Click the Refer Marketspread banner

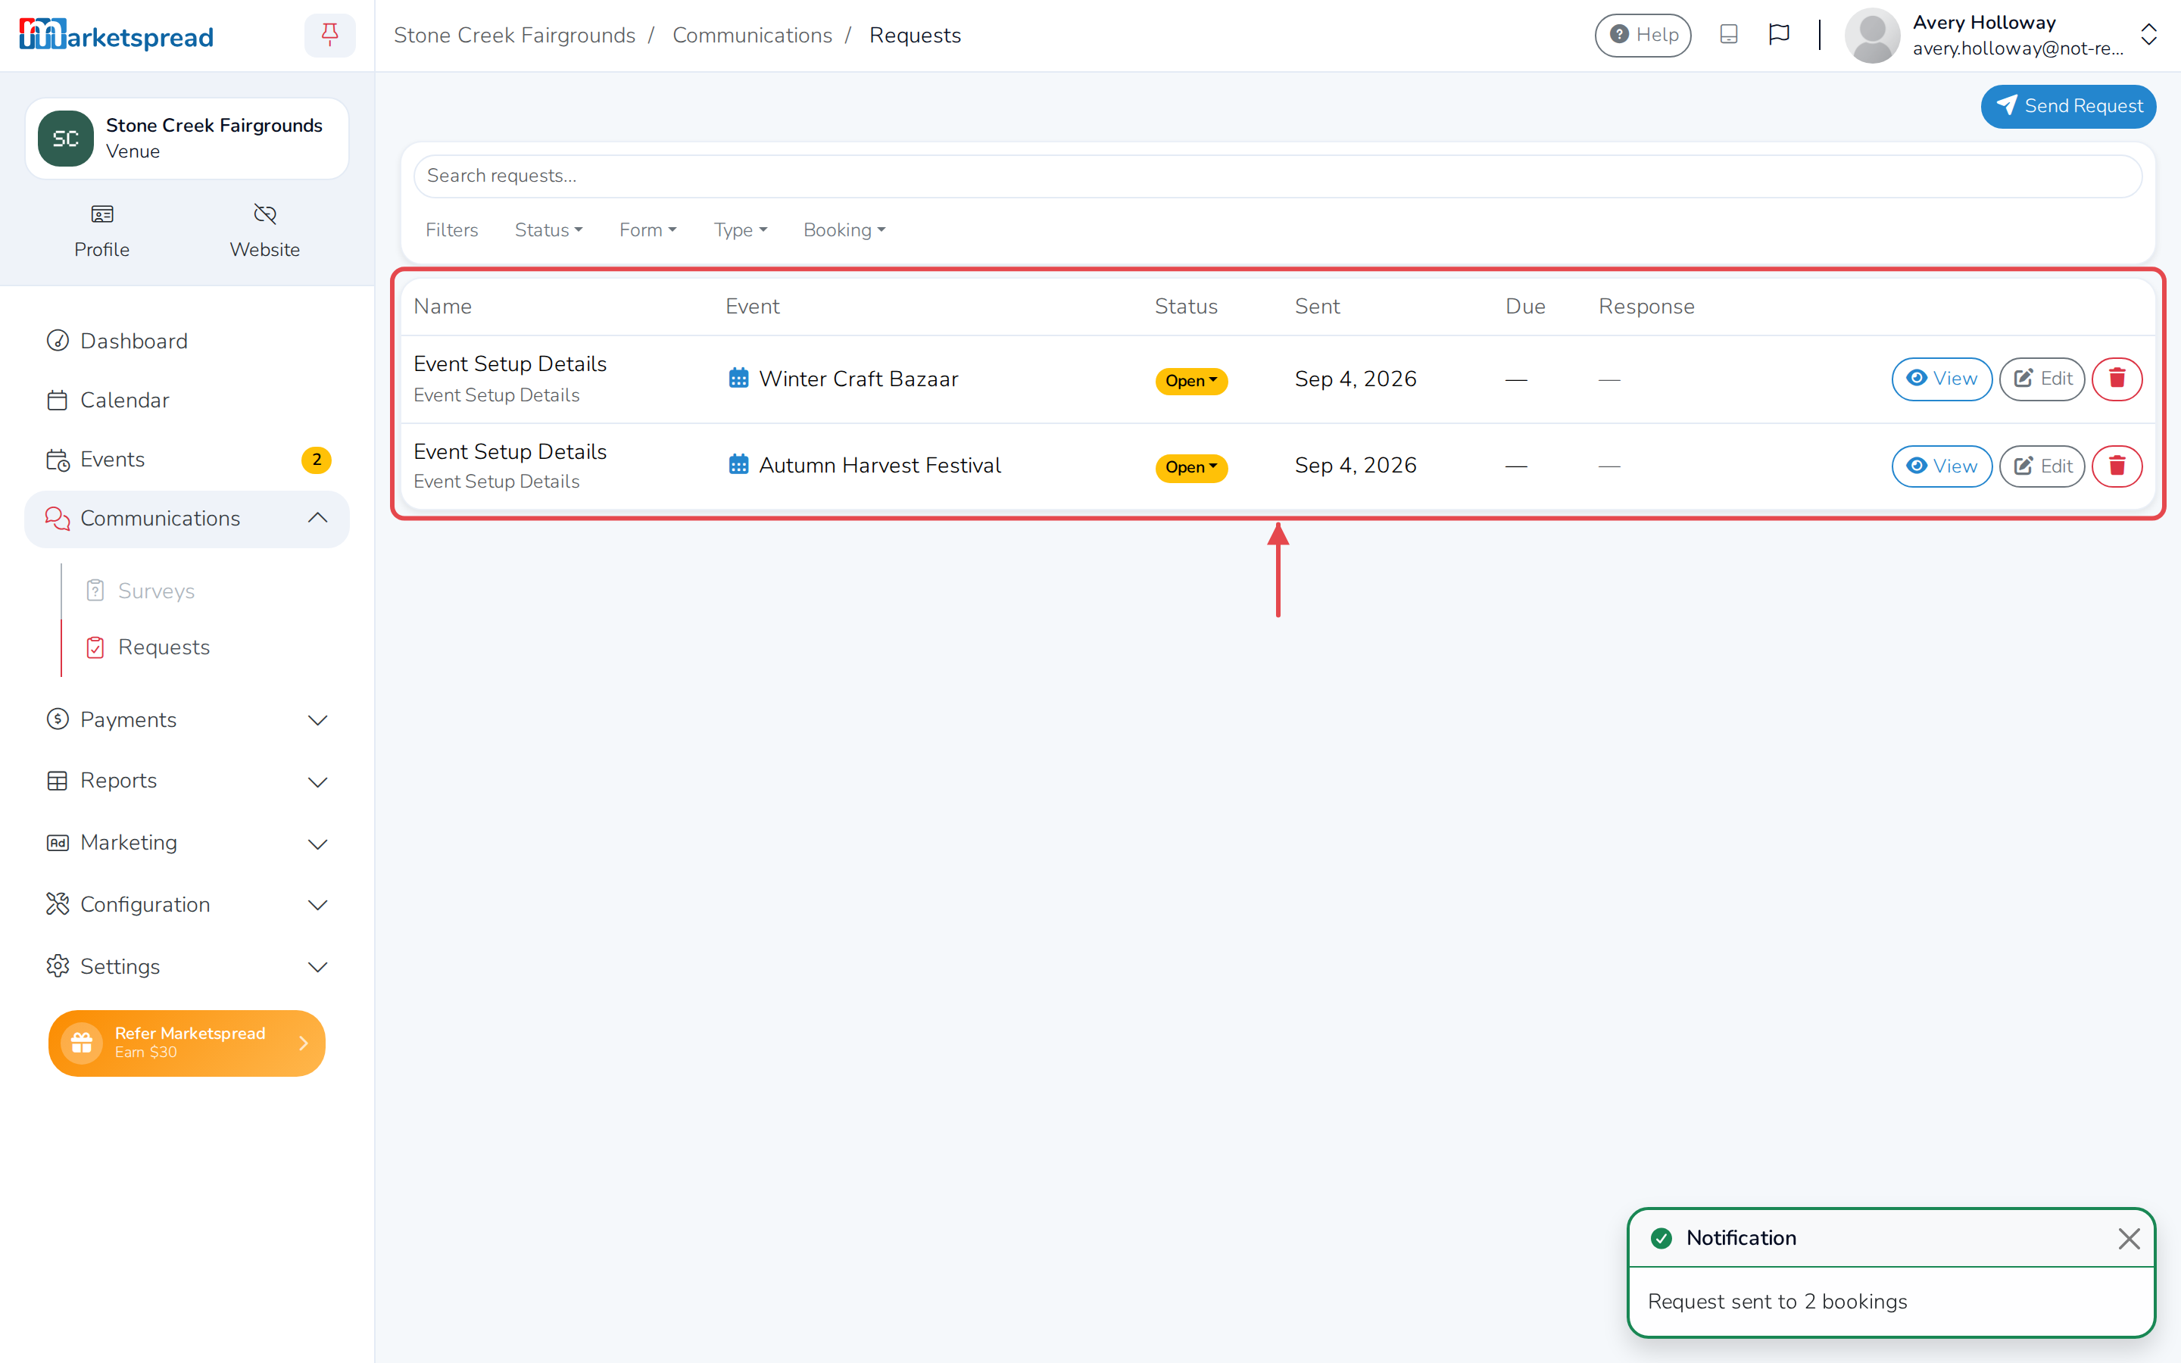[x=186, y=1043]
